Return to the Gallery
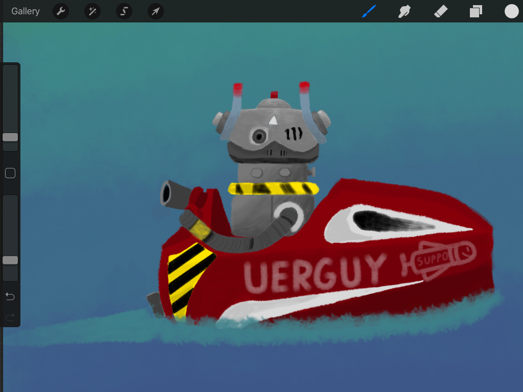This screenshot has width=523, height=392. click(25, 11)
